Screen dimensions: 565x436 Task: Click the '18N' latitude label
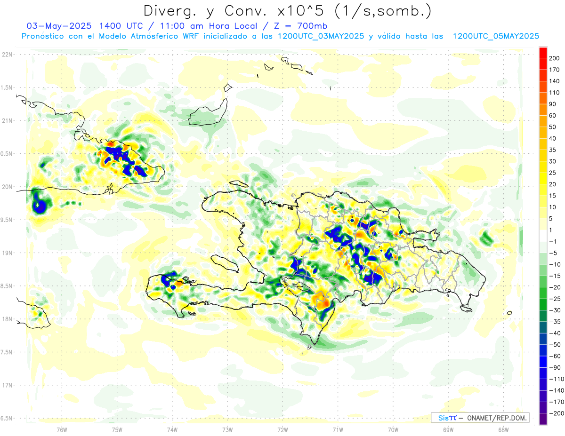pos(7,319)
